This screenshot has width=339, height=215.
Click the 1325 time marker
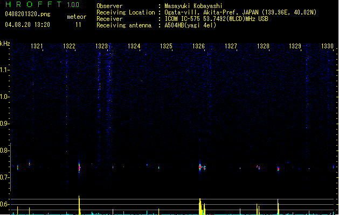(x=166, y=46)
